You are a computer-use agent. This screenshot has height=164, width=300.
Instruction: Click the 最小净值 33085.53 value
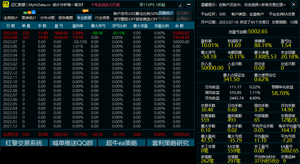coord(265,57)
